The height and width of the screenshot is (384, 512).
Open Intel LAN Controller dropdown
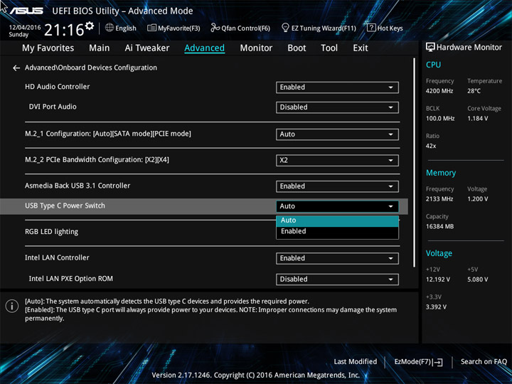(337, 259)
